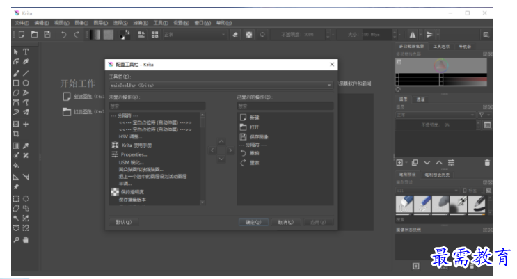This screenshot has width=517, height=279.
Task: Select 'Krita 使用手册' action in list
Action: click(136, 145)
